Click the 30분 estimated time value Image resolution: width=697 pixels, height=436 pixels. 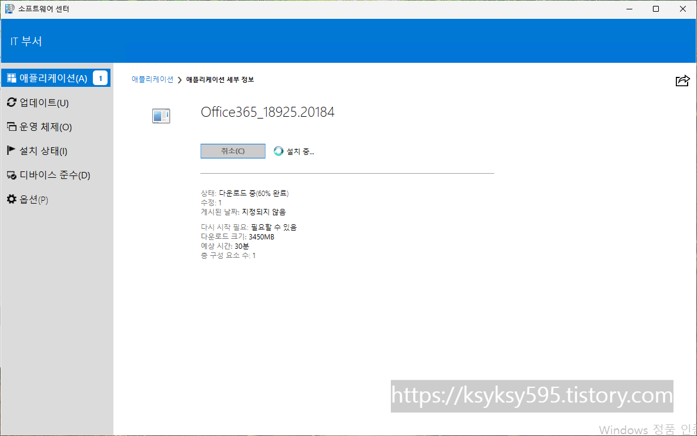(x=242, y=246)
